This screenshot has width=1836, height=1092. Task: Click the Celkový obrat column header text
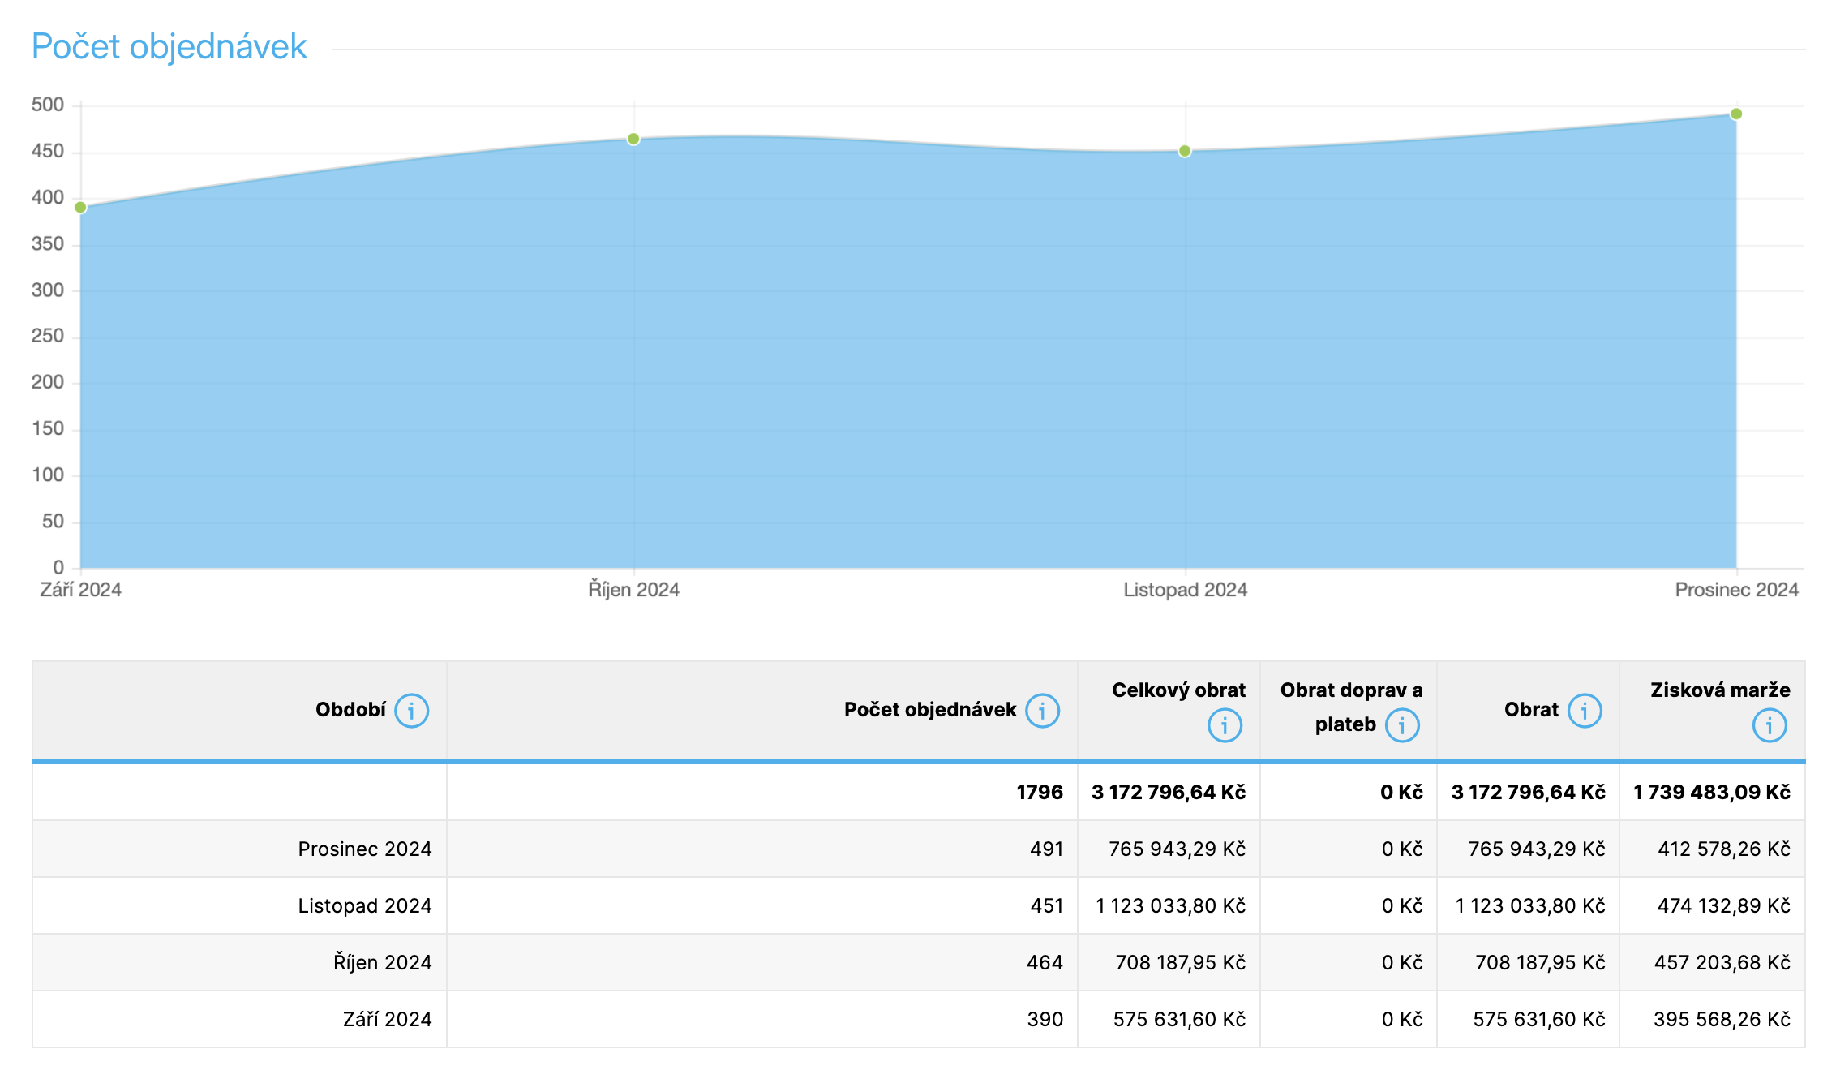[x=1178, y=690]
